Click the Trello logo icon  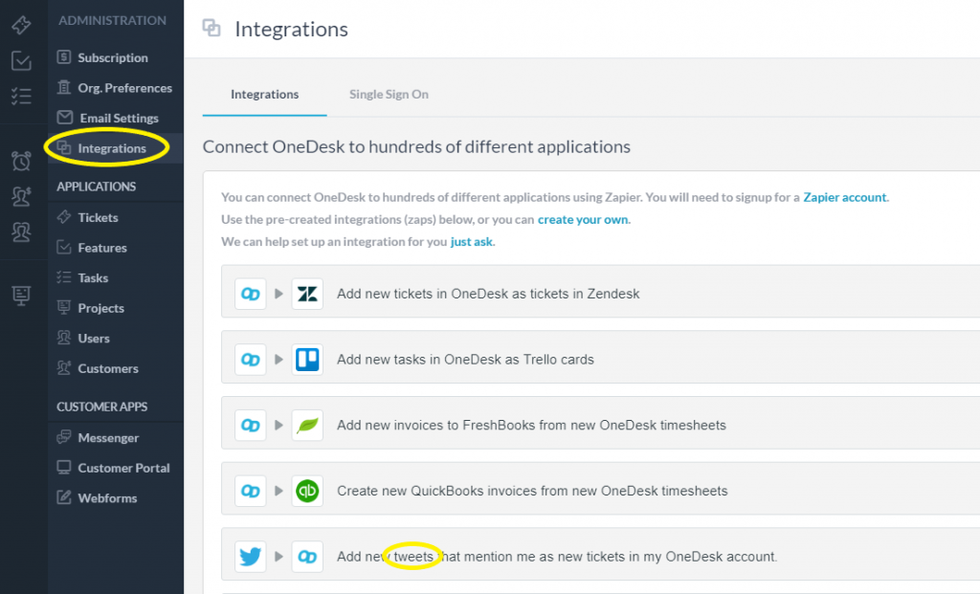[307, 359]
